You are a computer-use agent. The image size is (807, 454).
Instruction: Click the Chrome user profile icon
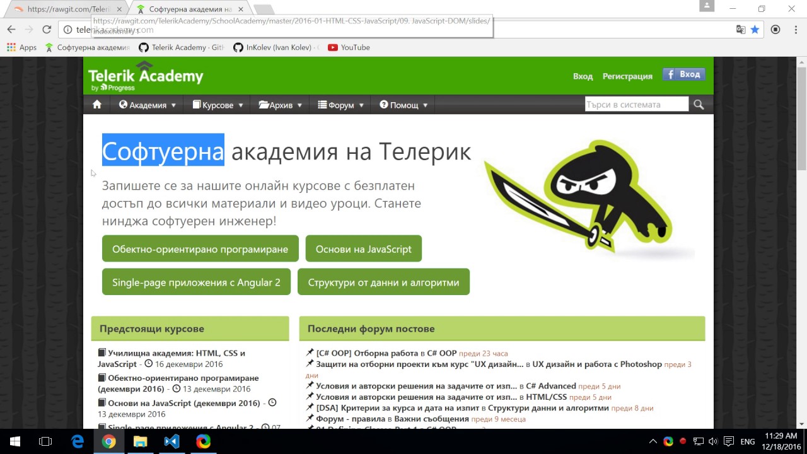click(707, 6)
